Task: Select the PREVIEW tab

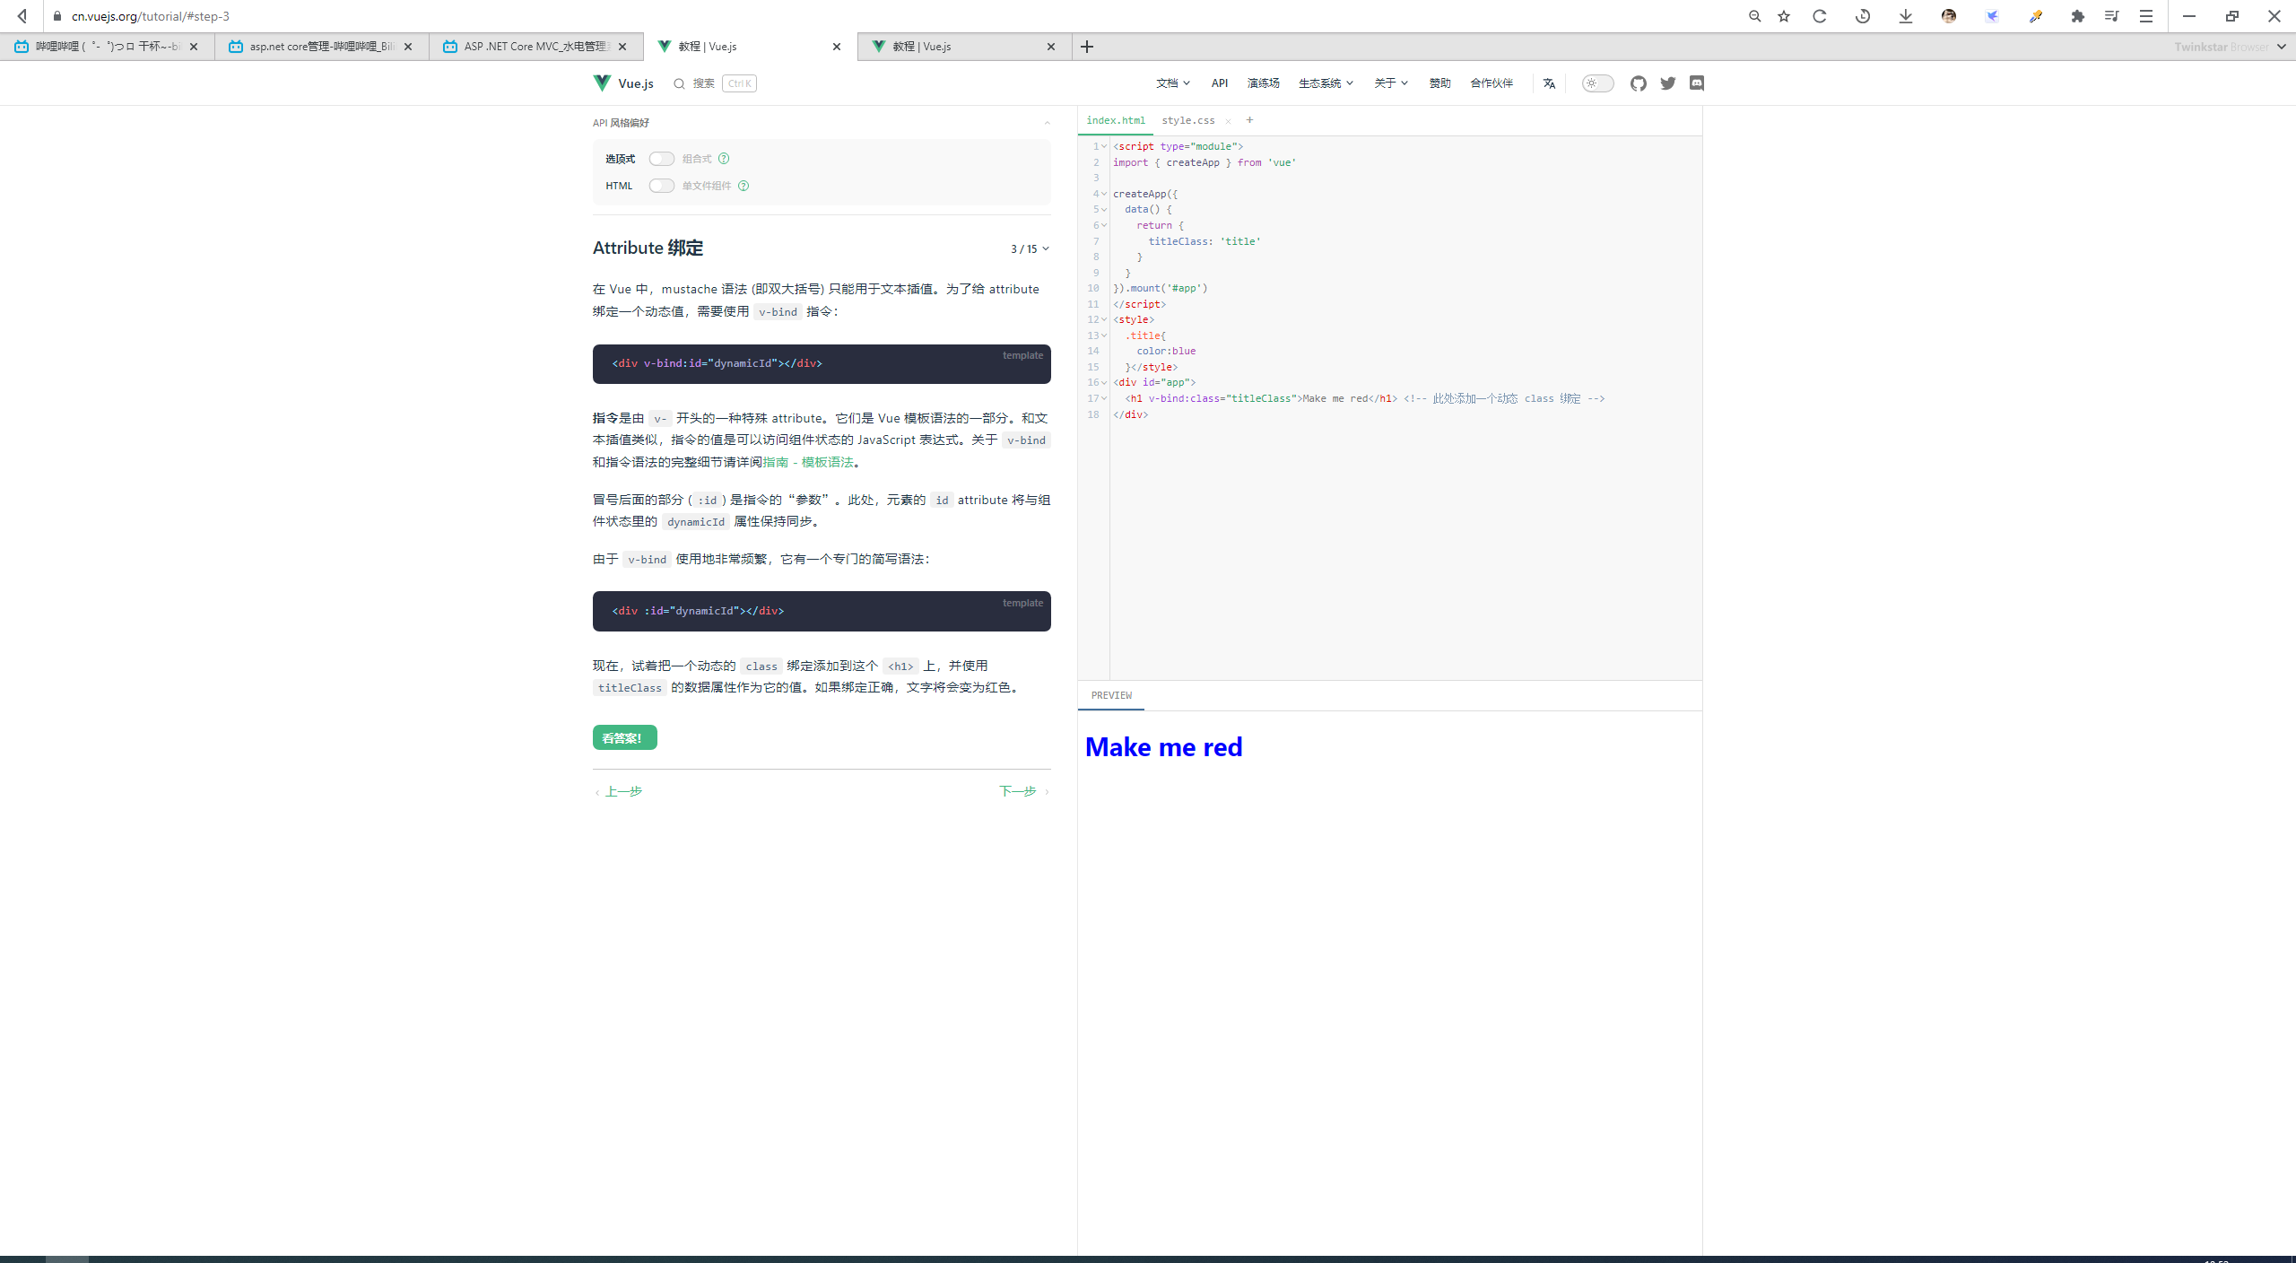Action: pos(1111,695)
